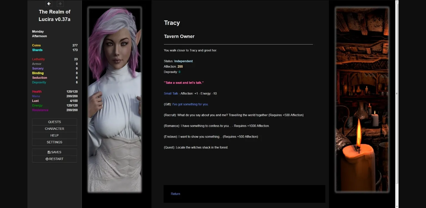Viewport: 426px width, 208px height.
Task: Choose the Small Talk dialogue option
Action: coord(171,94)
